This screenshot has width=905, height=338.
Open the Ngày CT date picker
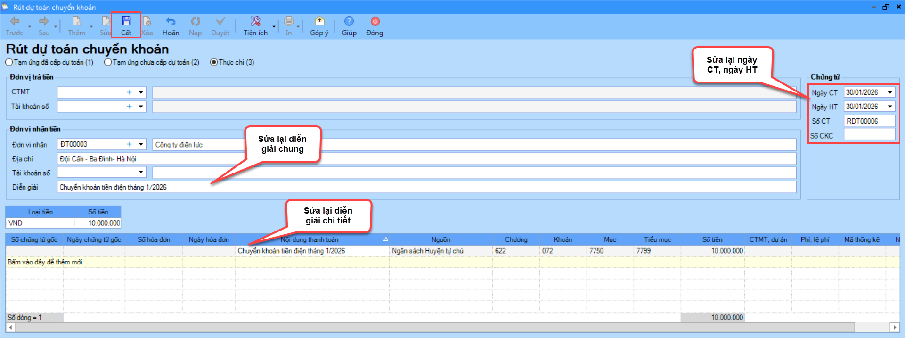[890, 92]
